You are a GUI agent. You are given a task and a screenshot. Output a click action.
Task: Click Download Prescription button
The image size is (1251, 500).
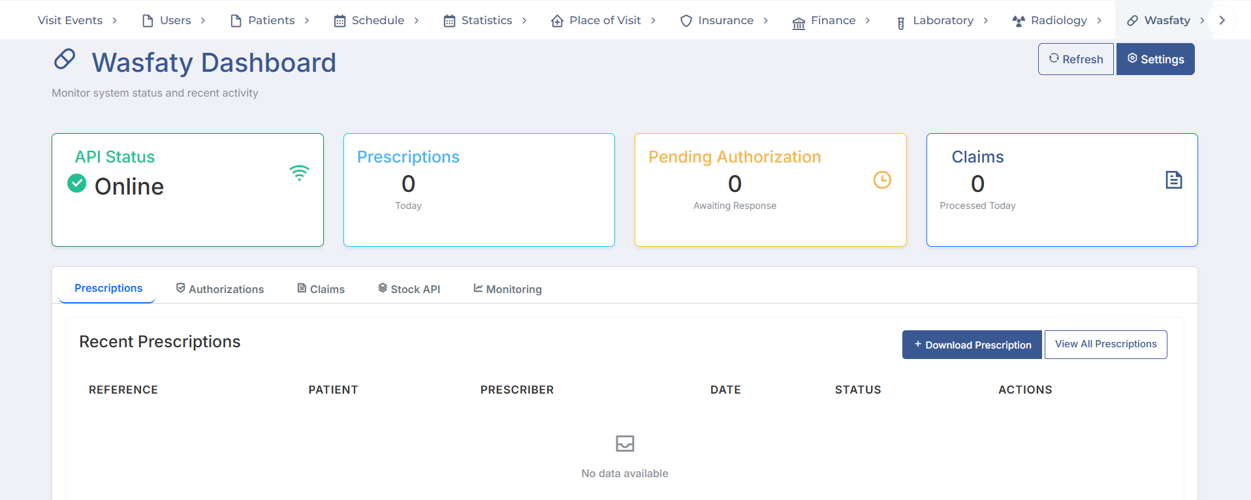(972, 345)
